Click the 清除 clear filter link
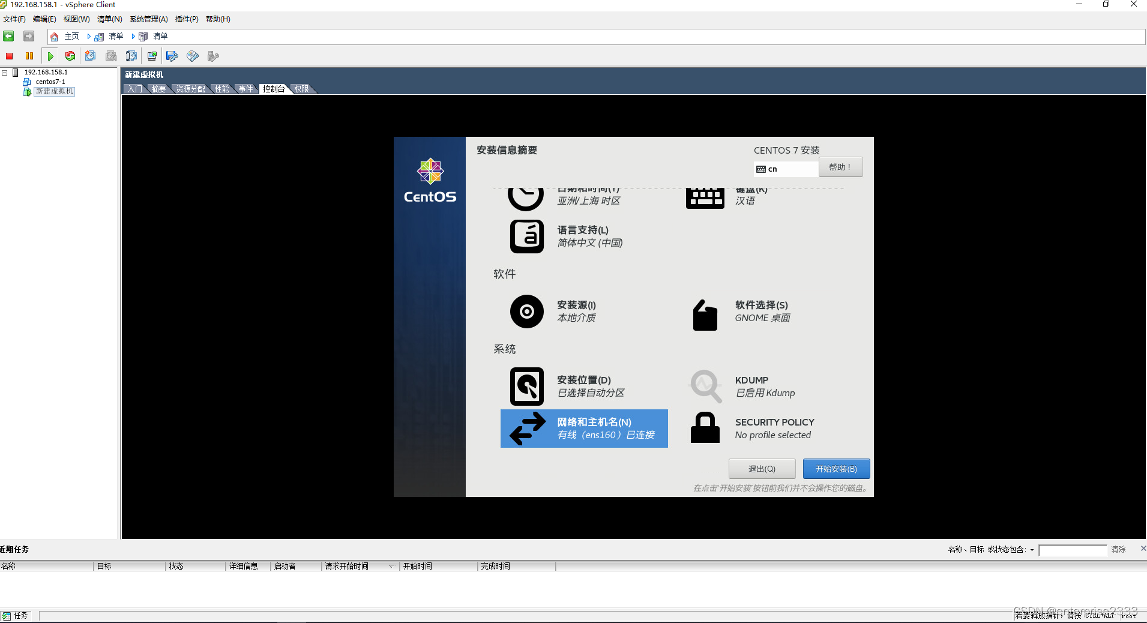Image resolution: width=1147 pixels, height=623 pixels. (x=1118, y=550)
